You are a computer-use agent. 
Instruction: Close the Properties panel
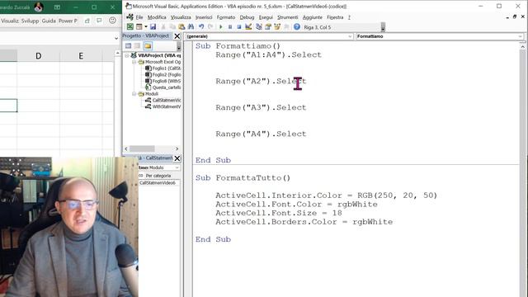coord(177,158)
